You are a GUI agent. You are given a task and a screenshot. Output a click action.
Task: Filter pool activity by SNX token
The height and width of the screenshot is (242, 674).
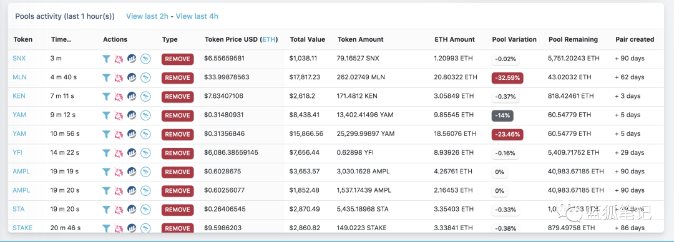click(106, 59)
